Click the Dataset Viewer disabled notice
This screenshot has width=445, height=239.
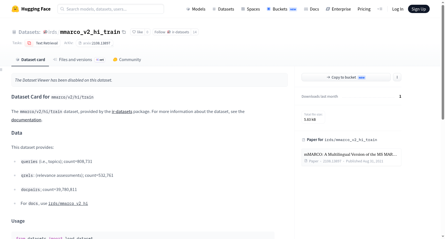click(x=149, y=80)
